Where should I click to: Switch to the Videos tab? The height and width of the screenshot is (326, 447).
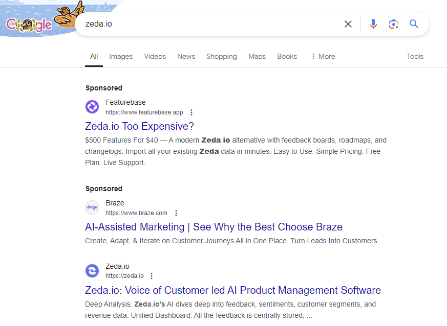(155, 56)
